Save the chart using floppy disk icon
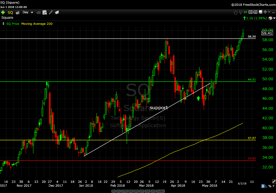The height and width of the screenshot is (193, 276). 261,12
